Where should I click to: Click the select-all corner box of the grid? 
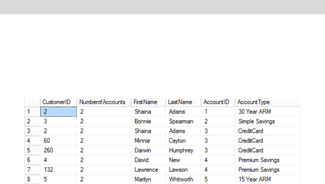point(31,102)
